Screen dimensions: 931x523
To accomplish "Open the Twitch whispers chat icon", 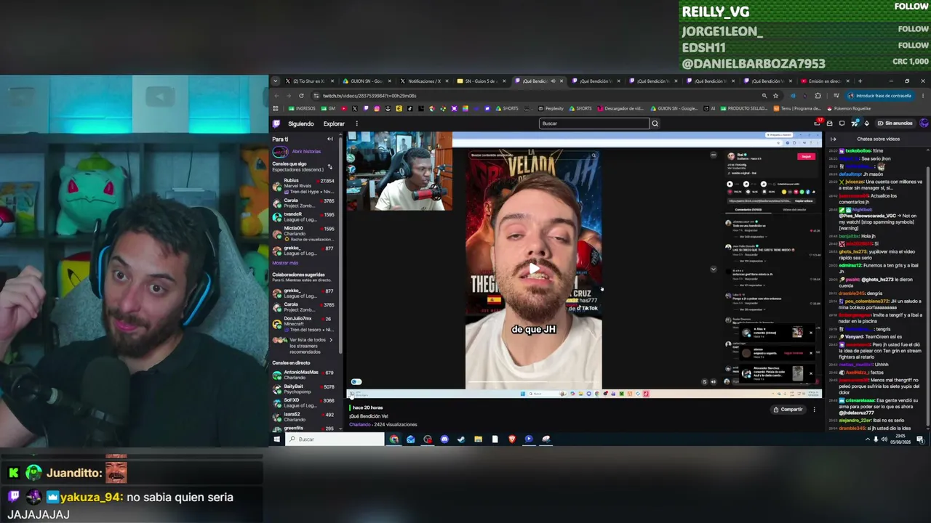I will [x=842, y=123].
